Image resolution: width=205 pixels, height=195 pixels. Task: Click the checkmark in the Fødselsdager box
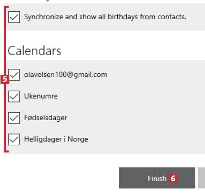pyautogui.click(x=14, y=118)
